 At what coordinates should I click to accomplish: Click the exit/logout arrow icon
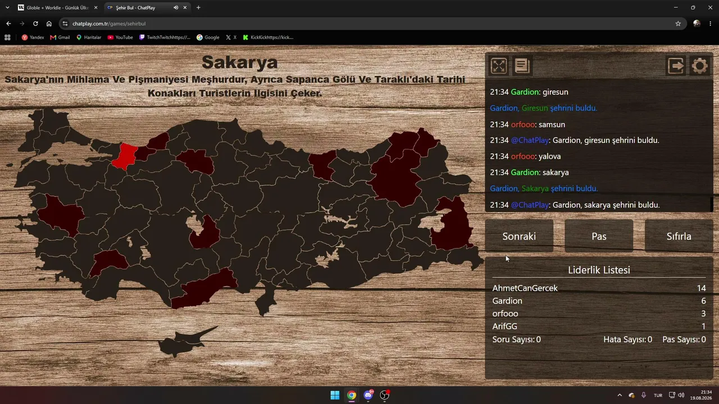[x=676, y=66]
